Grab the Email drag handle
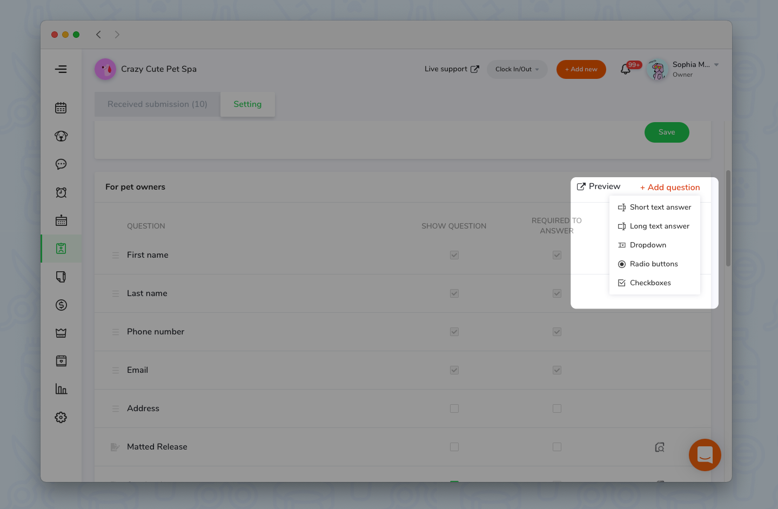This screenshot has height=509, width=778. click(x=115, y=370)
